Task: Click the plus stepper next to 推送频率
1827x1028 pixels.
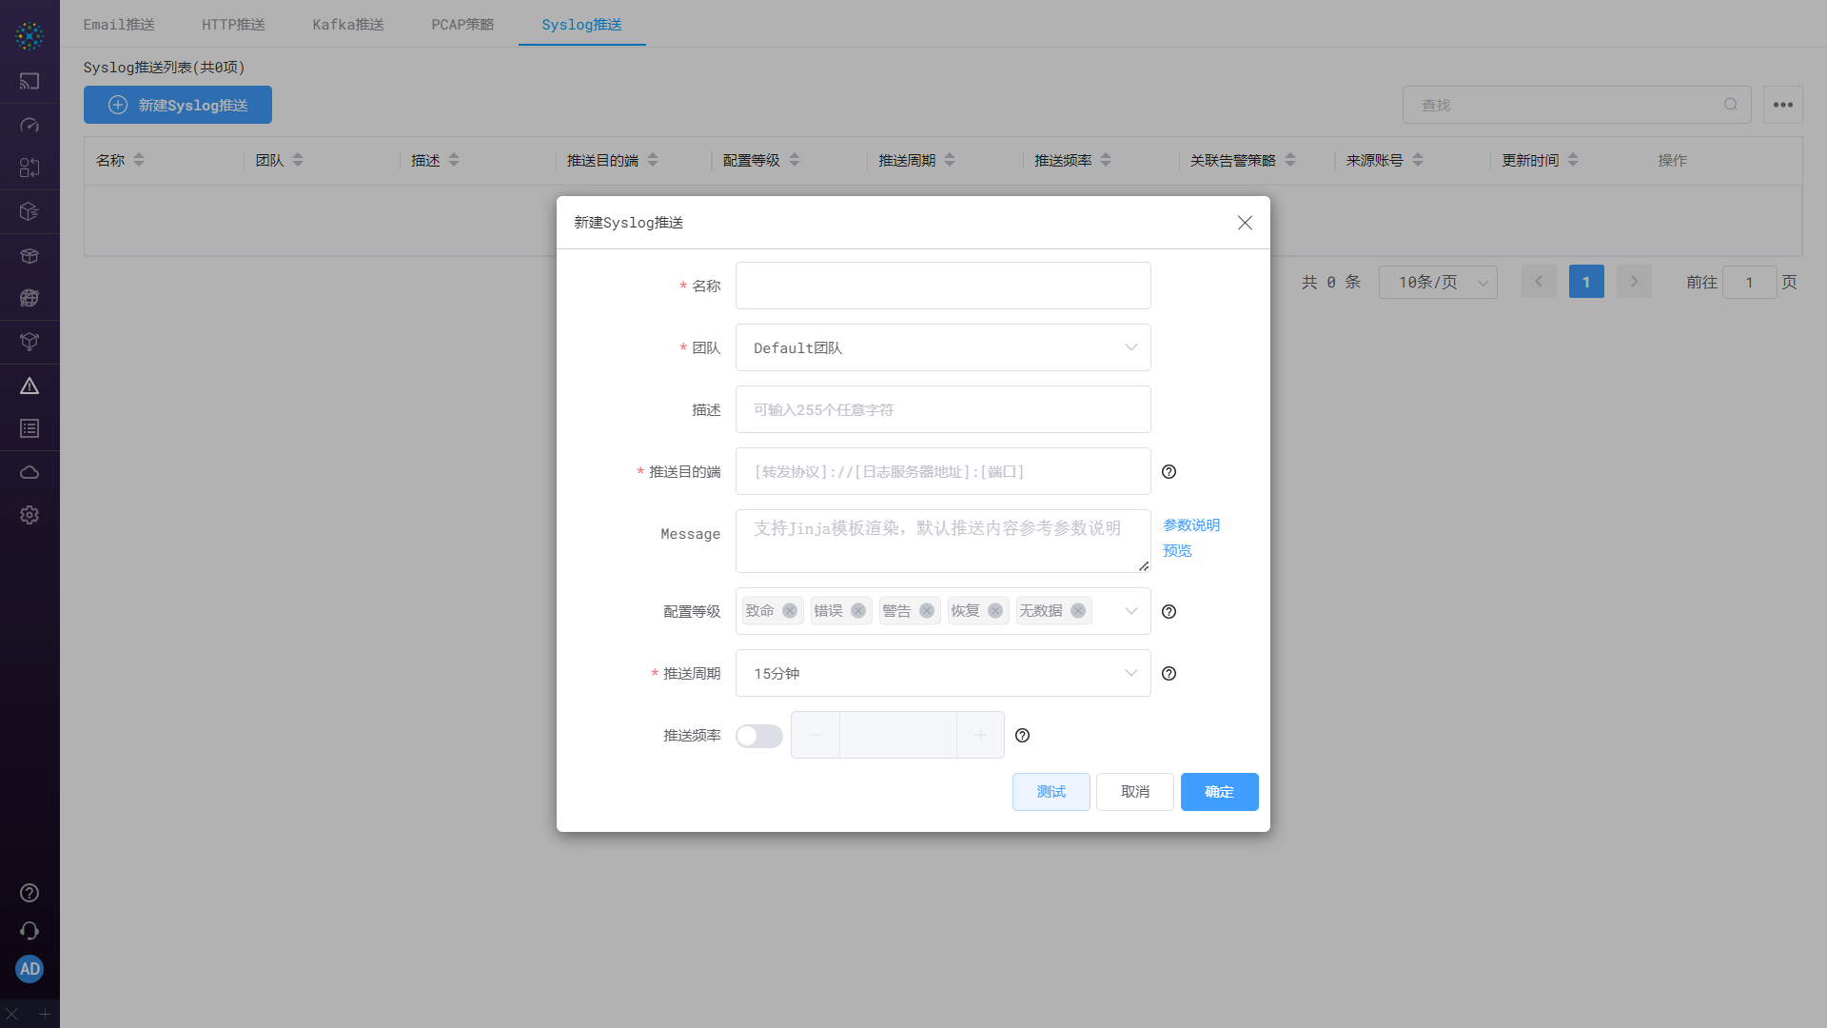Action: [x=980, y=735]
